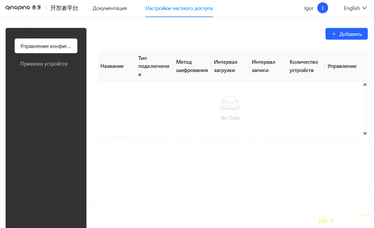This screenshot has height=228, width=374.
Task: Select Управление конфиг... in the sidebar
Action: [46, 46]
